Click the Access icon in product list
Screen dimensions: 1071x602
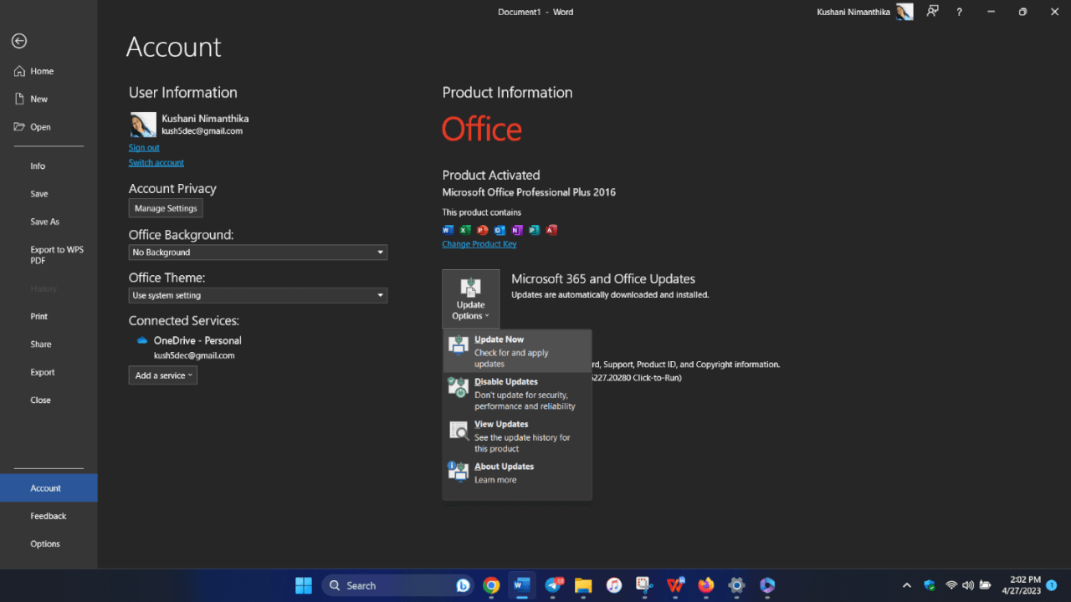(x=551, y=229)
